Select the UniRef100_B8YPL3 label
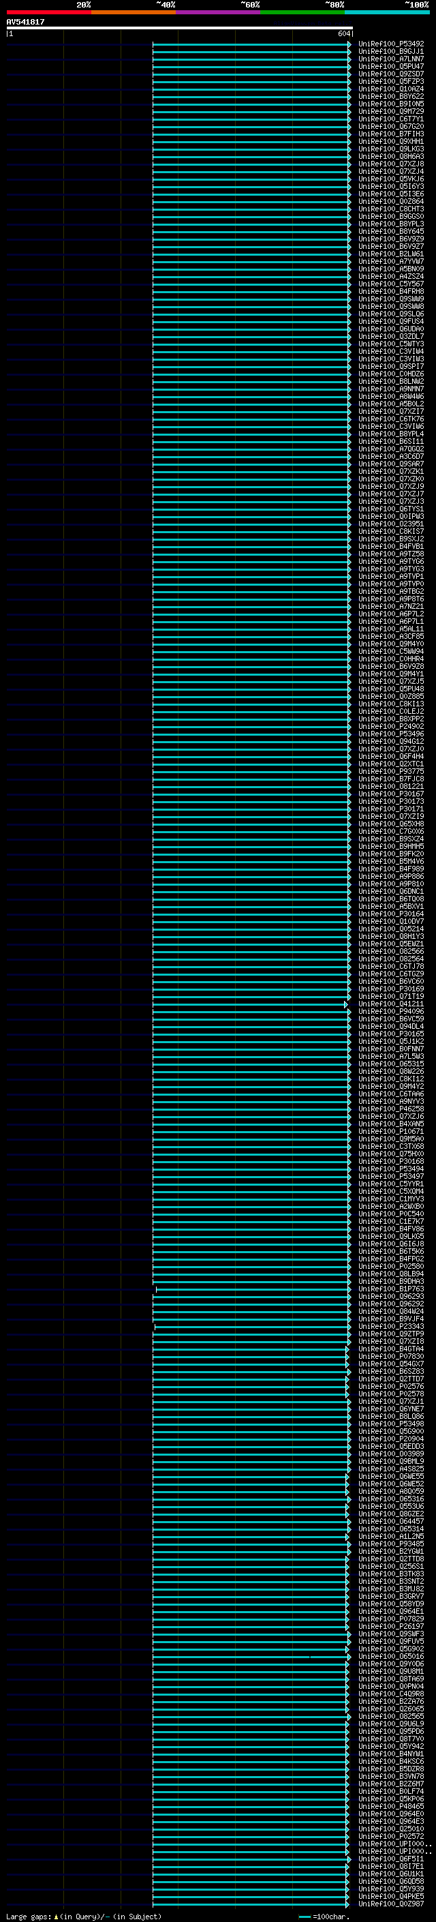This screenshot has height=1922, width=436. coord(390,224)
